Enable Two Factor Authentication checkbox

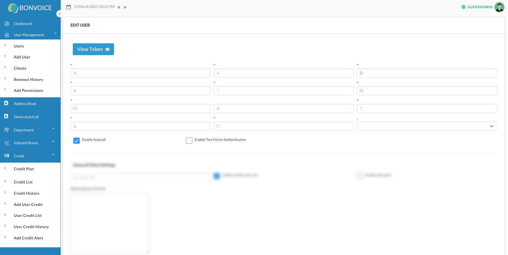(x=189, y=141)
